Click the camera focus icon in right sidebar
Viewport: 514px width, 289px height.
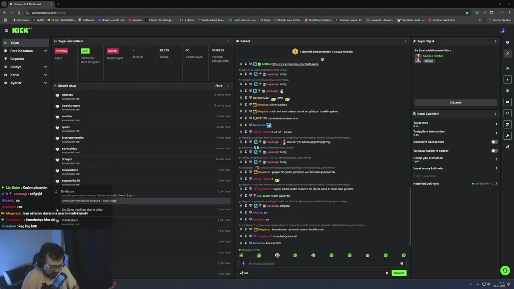(x=508, y=68)
